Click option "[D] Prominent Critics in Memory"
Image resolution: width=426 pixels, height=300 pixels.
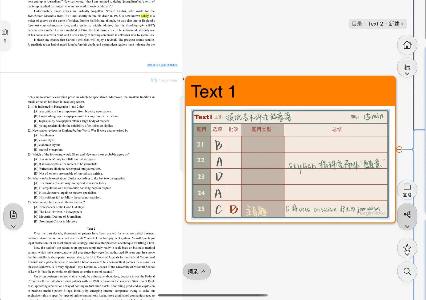(56, 221)
